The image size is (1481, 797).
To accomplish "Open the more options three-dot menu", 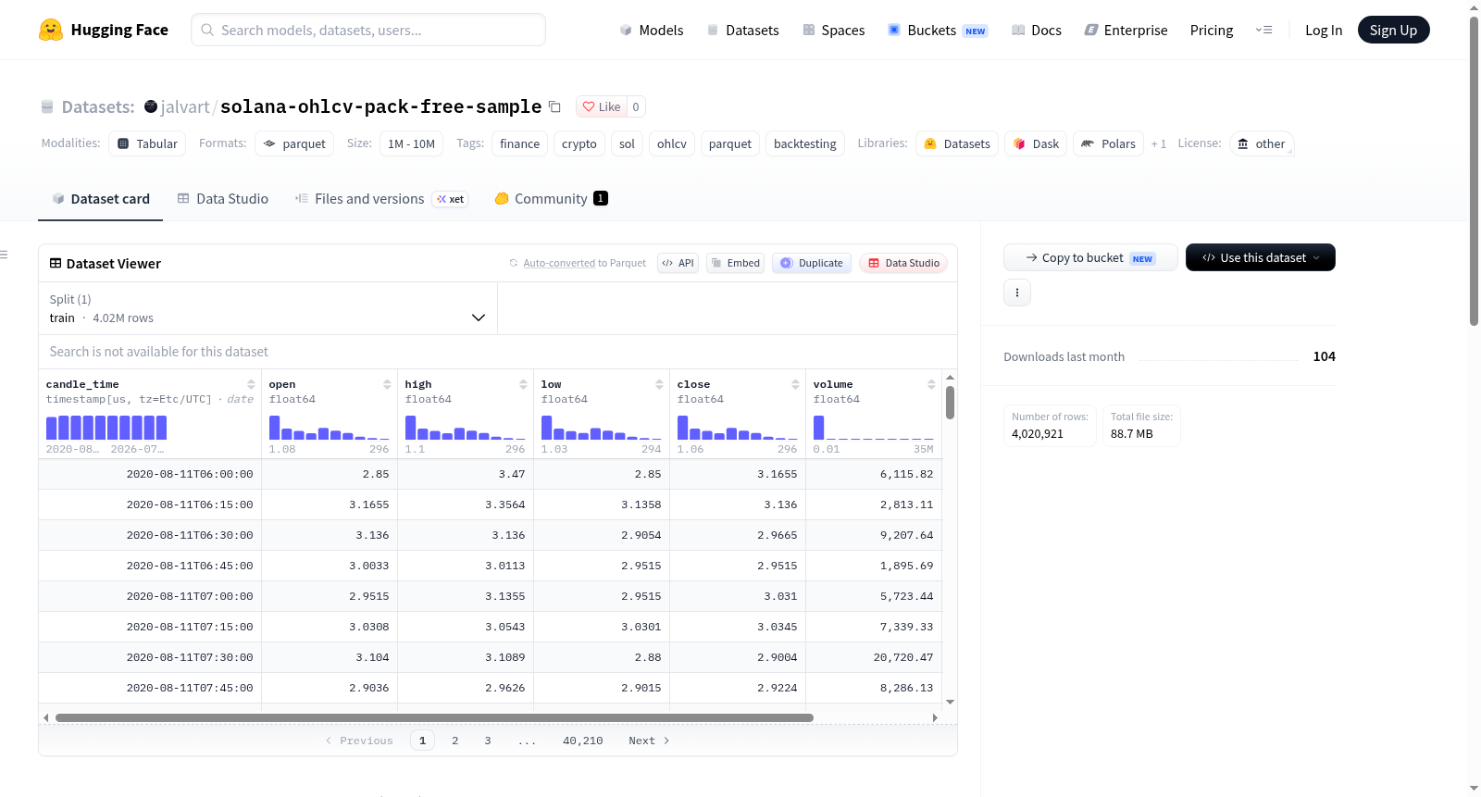I will [1017, 293].
